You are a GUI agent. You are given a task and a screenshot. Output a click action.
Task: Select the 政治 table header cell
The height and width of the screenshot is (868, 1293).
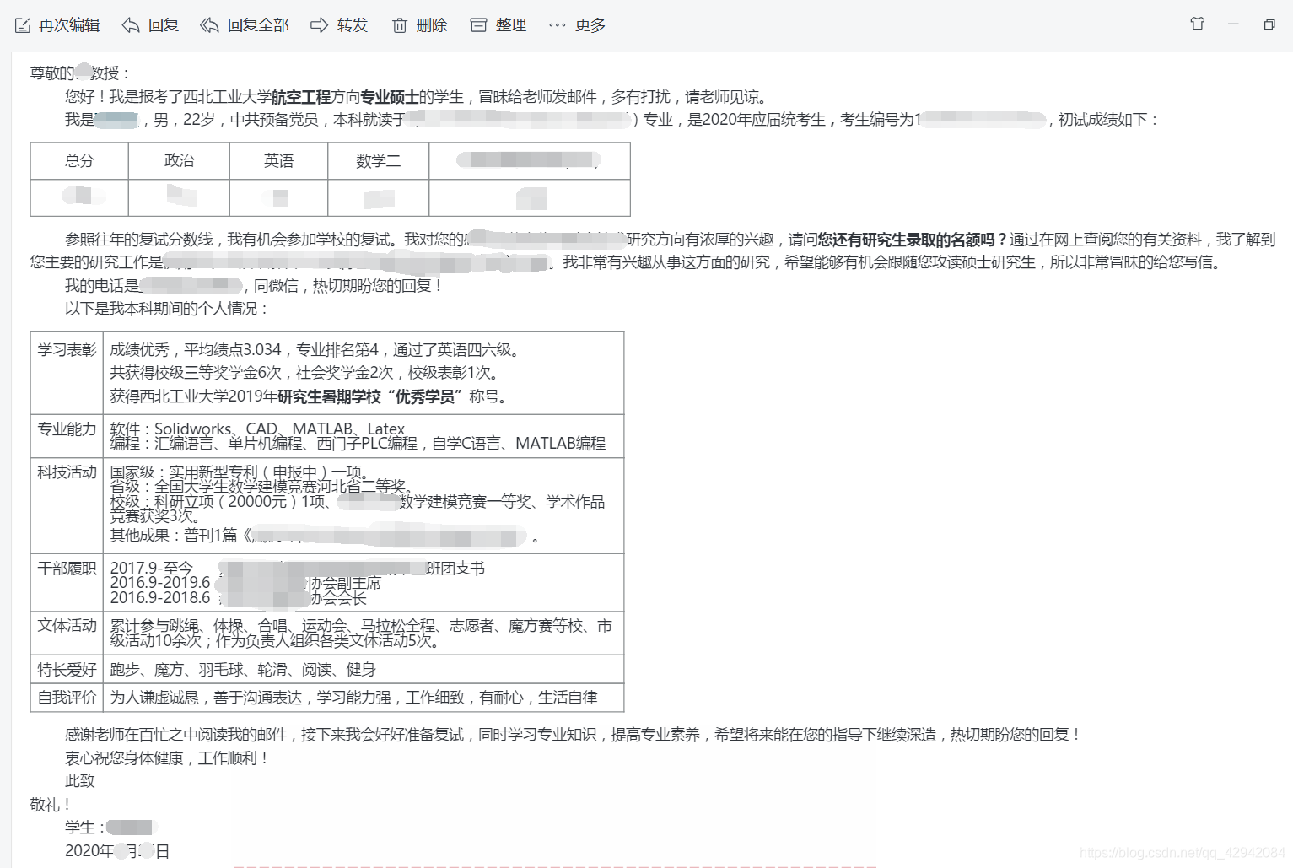coord(179,160)
